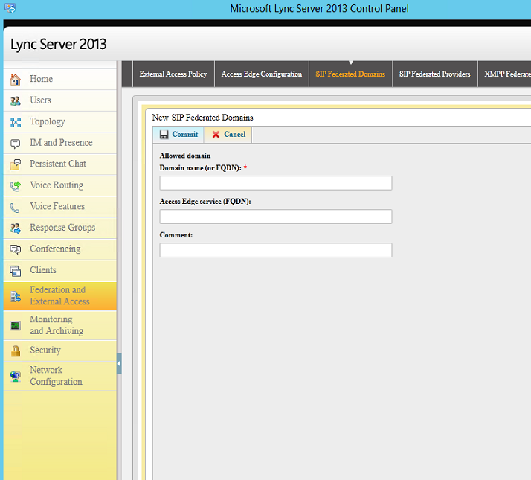This screenshot has width=531, height=480.
Task: Go to SIP Federated Providers tab
Action: pos(434,74)
